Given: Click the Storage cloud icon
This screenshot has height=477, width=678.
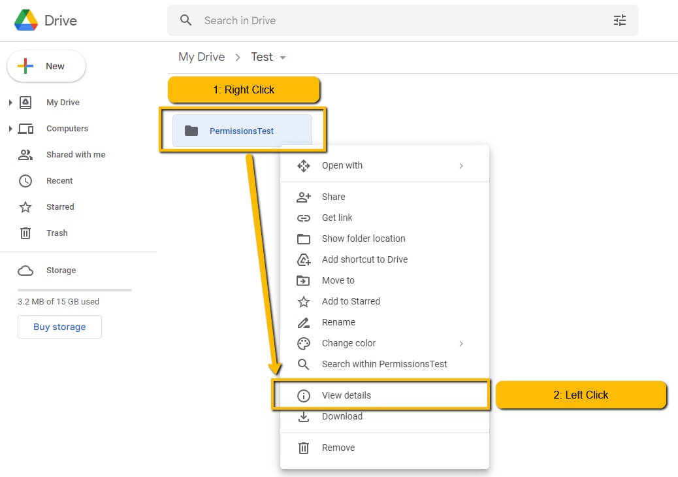Looking at the screenshot, I should click(25, 271).
